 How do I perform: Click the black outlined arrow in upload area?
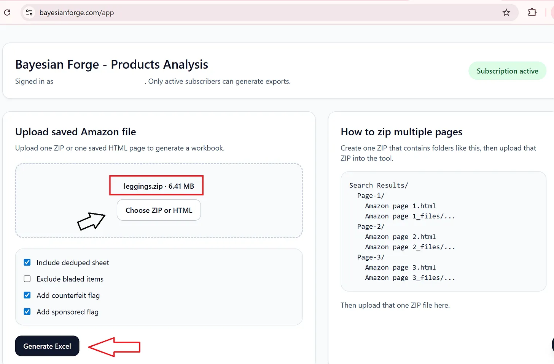(91, 221)
